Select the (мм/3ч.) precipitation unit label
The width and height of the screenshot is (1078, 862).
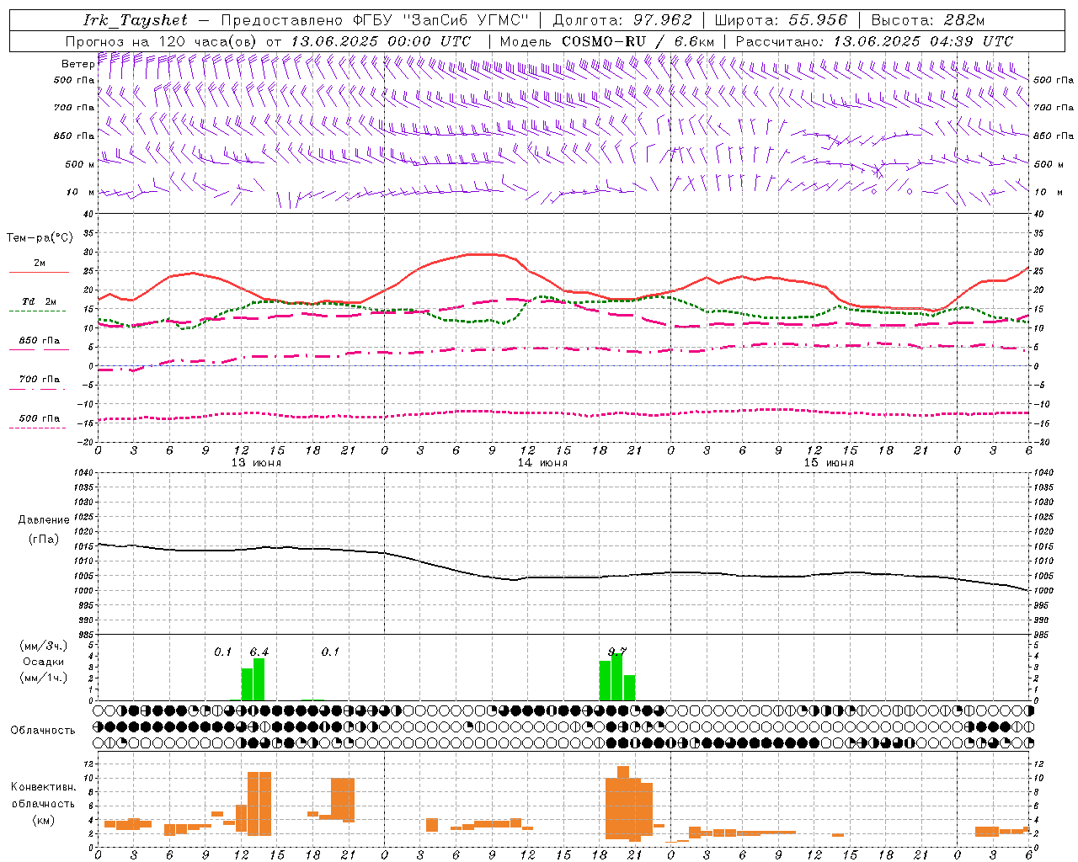43,646
